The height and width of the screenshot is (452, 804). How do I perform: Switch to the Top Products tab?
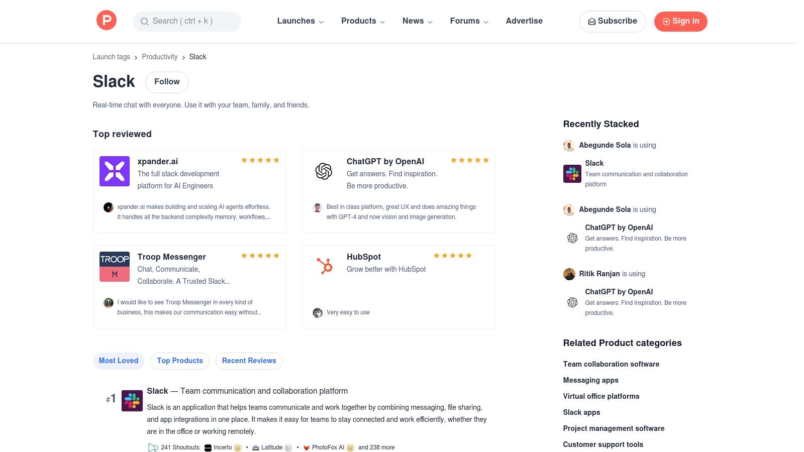(179, 361)
